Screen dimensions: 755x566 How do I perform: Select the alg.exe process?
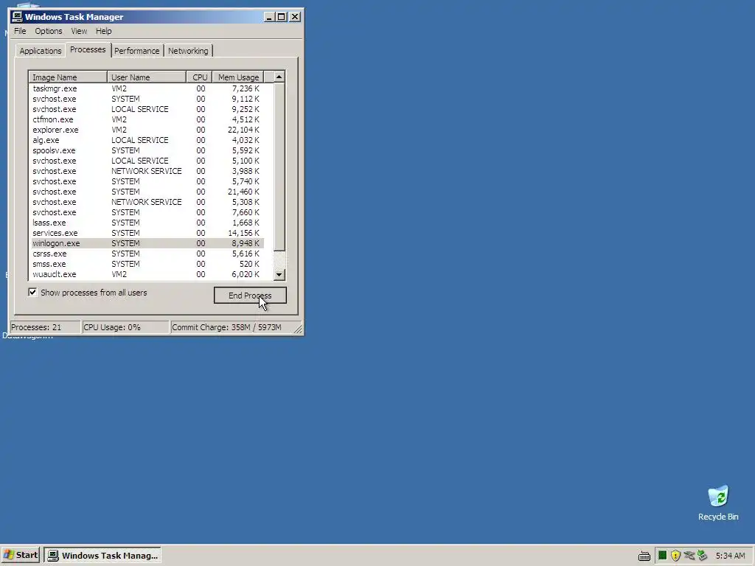tap(147, 140)
